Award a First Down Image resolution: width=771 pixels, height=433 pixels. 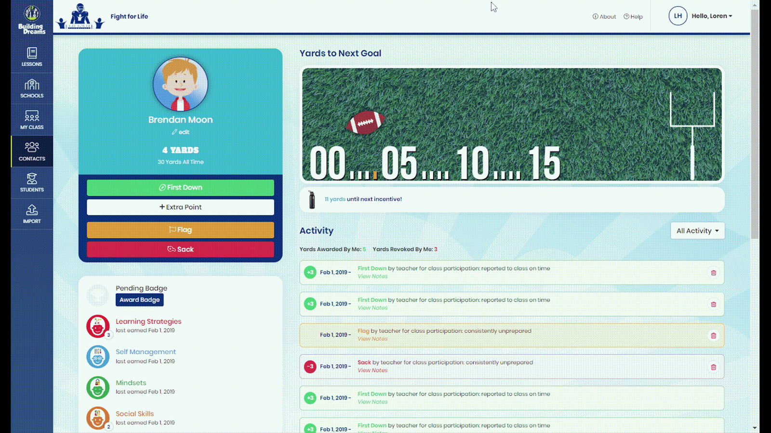tap(180, 188)
